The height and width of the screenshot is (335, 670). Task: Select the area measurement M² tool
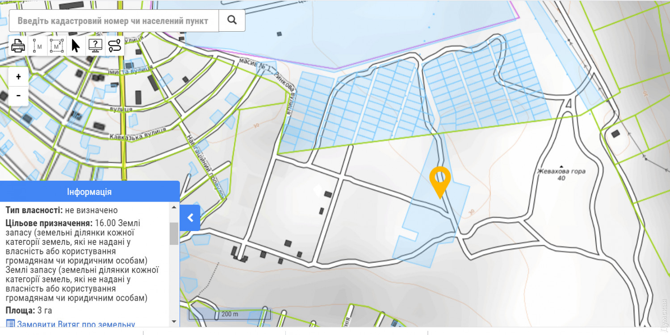tap(57, 46)
